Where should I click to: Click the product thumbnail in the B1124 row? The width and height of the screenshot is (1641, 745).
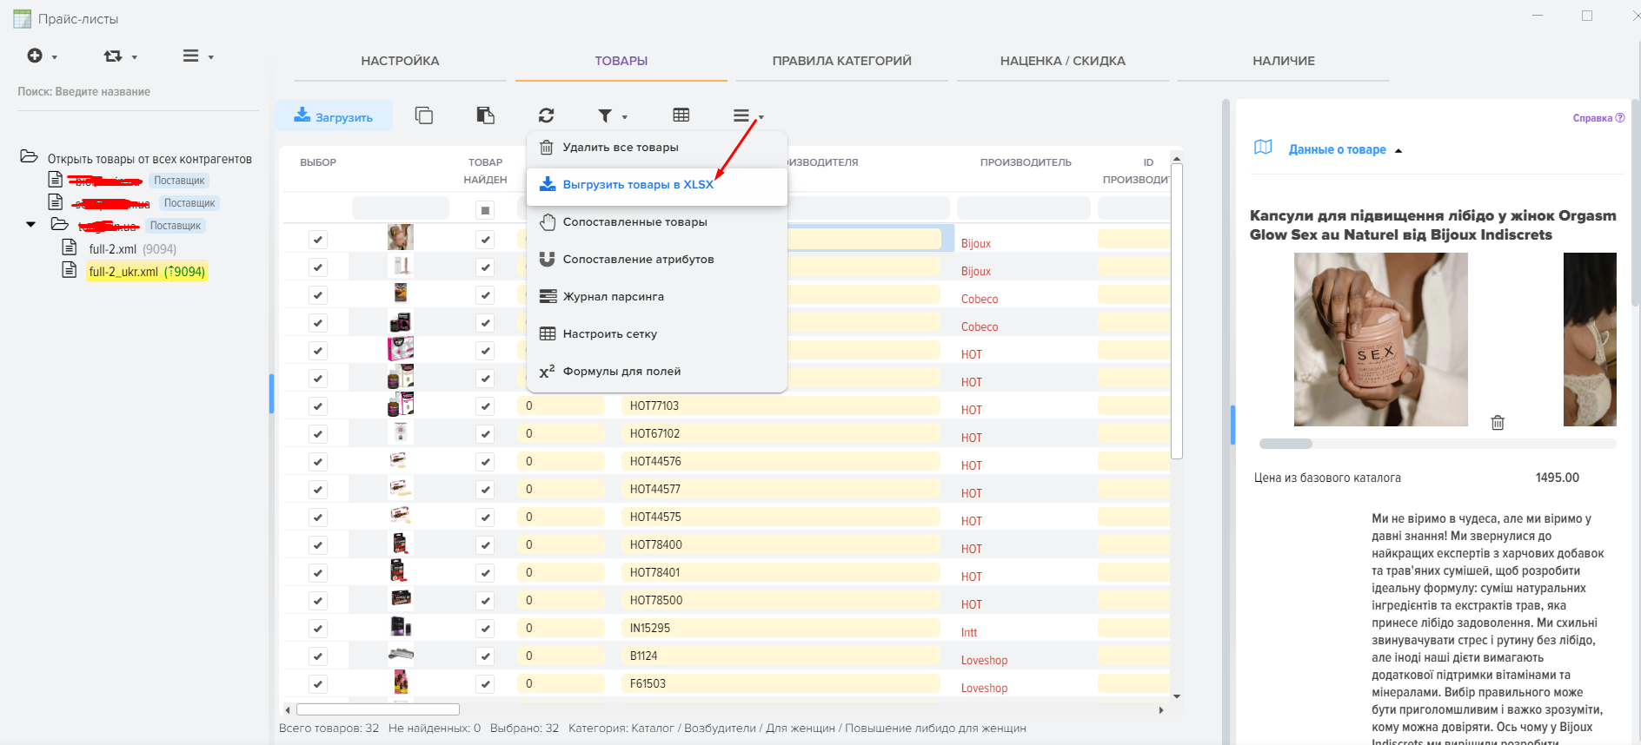(x=401, y=655)
